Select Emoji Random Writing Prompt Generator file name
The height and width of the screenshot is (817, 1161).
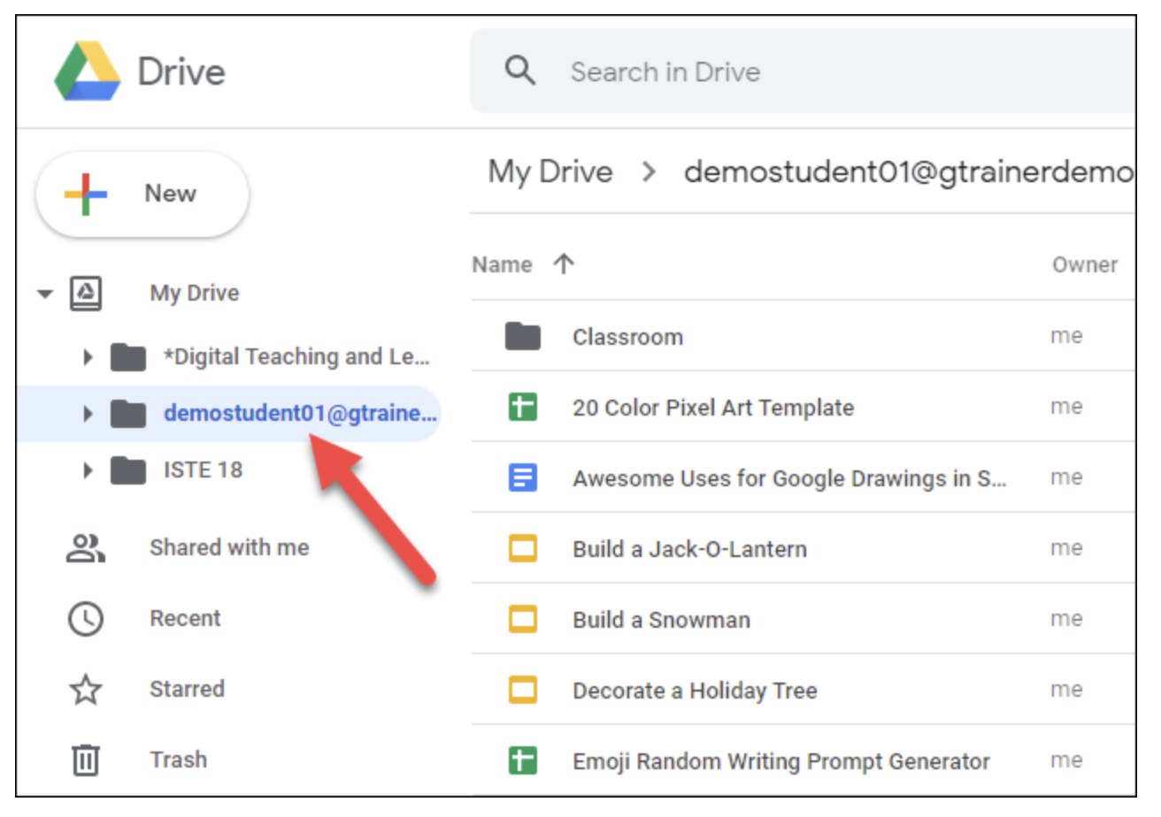(x=781, y=761)
